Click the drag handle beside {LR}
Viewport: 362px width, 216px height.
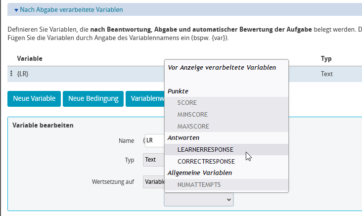[11, 74]
